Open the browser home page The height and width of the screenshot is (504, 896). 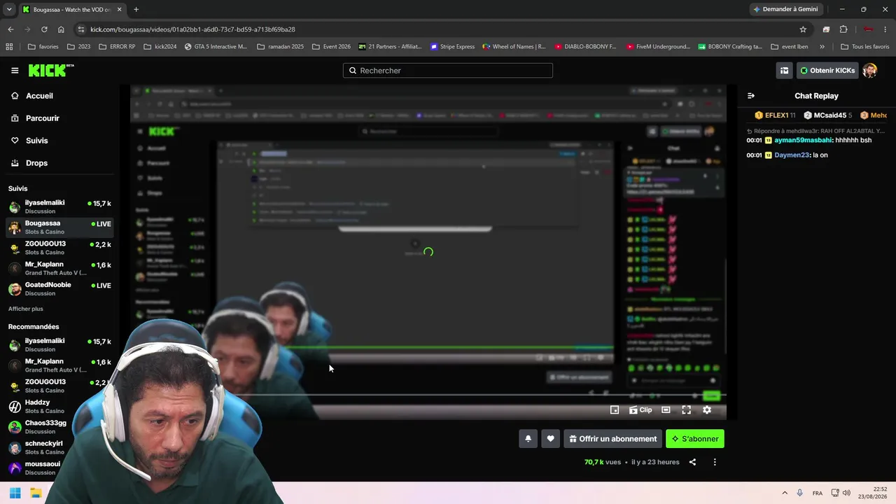61,29
